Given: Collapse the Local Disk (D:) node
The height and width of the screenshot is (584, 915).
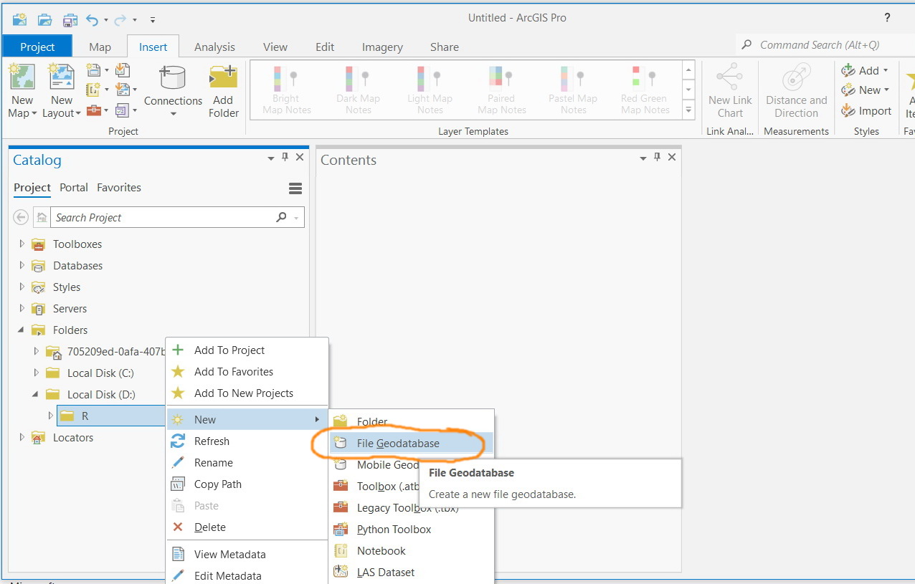Looking at the screenshot, I should 36,395.
